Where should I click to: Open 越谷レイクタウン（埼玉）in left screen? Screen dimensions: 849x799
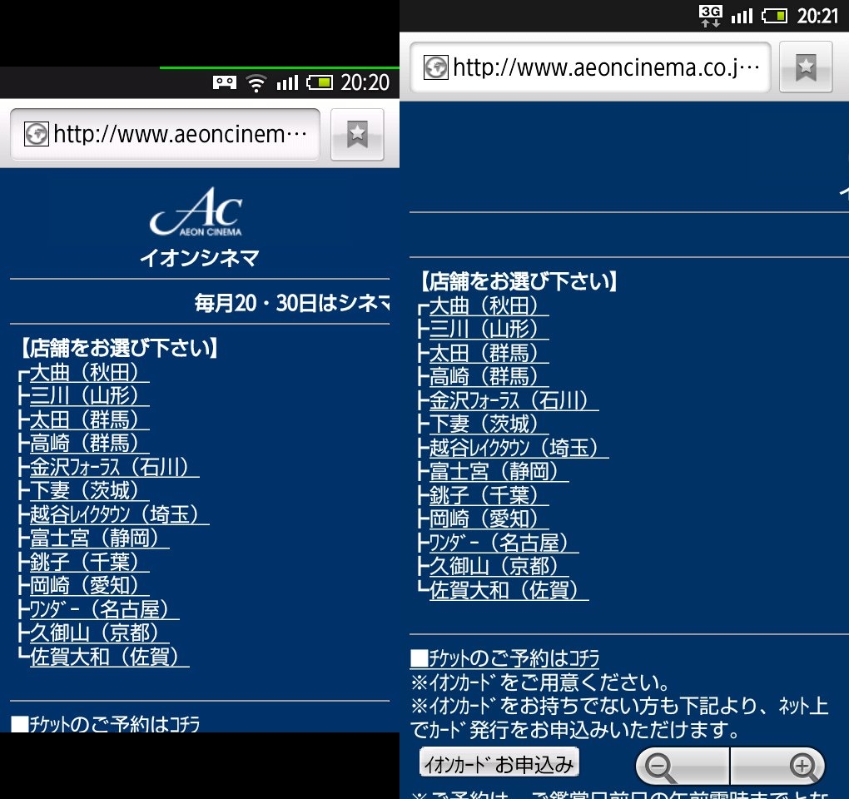coord(119,514)
